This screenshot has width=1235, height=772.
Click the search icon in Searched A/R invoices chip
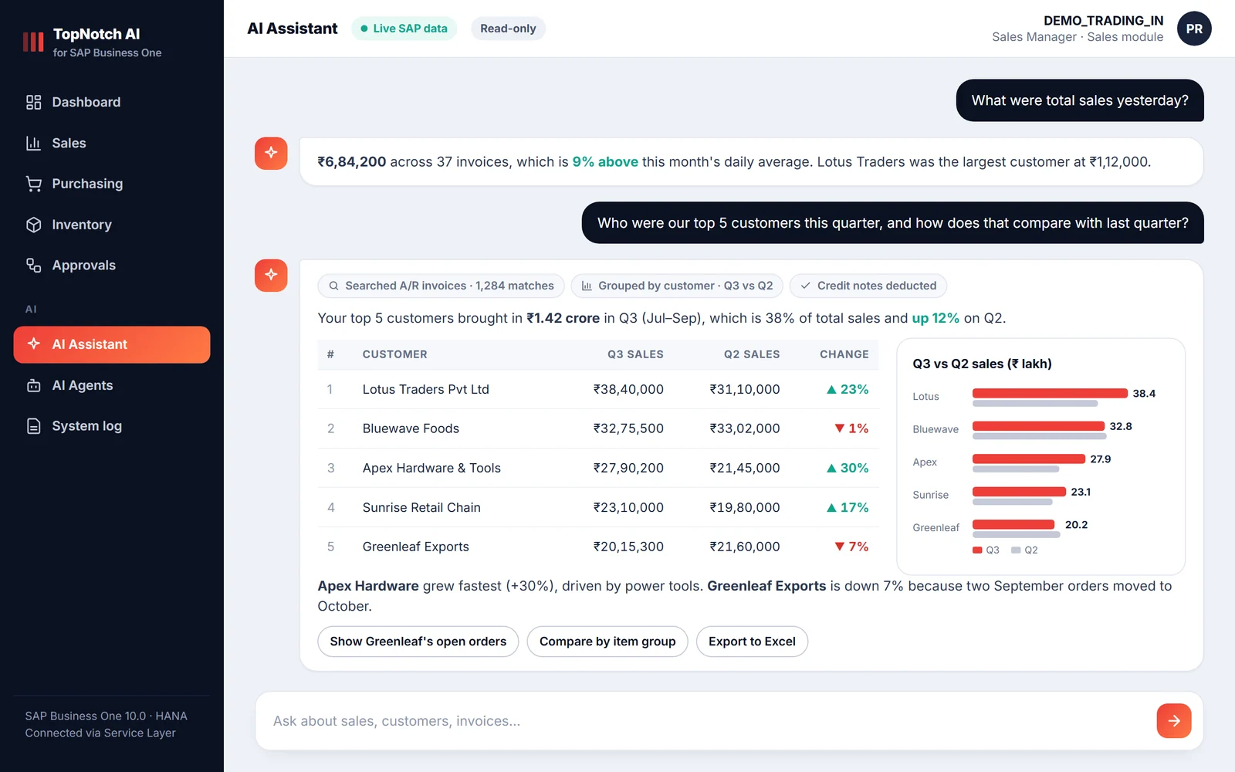coord(333,286)
